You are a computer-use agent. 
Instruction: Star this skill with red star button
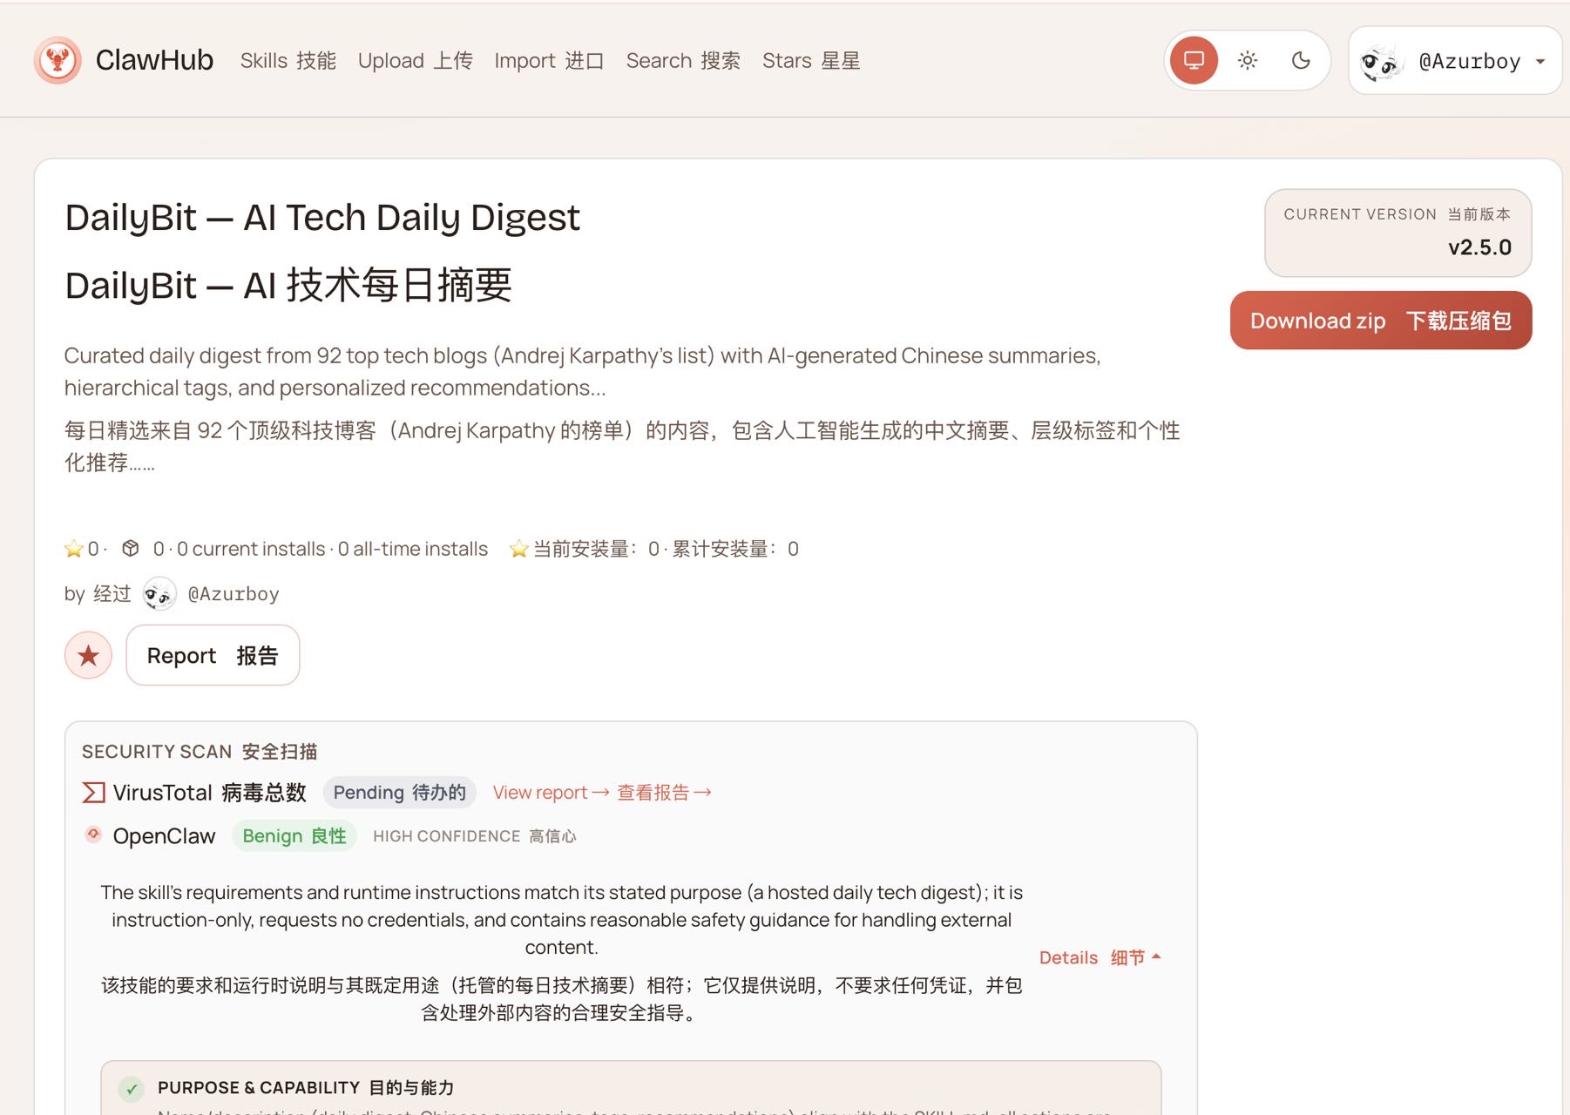coord(88,655)
